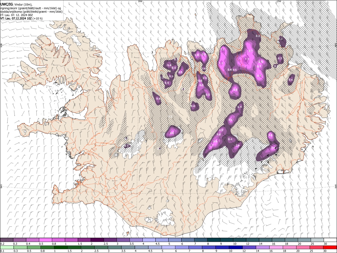The height and width of the screenshot is (253, 337).
Task: Click the palest green 0.1–0.3 rain scale swatch
Action: tap(7, 247)
